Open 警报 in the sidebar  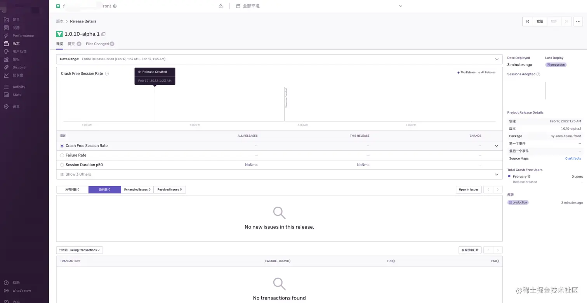(x=12, y=59)
